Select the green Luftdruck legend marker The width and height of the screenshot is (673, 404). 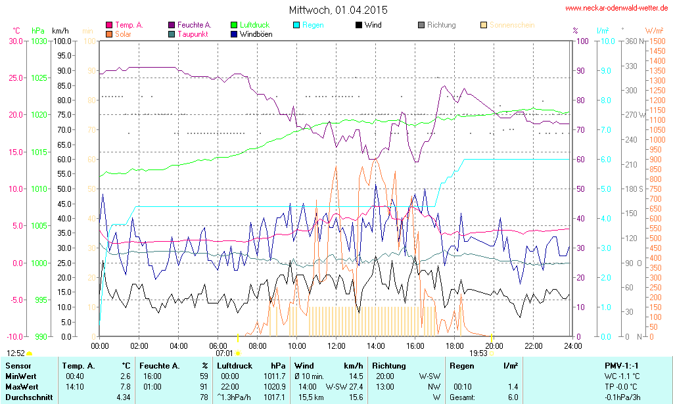(235, 25)
